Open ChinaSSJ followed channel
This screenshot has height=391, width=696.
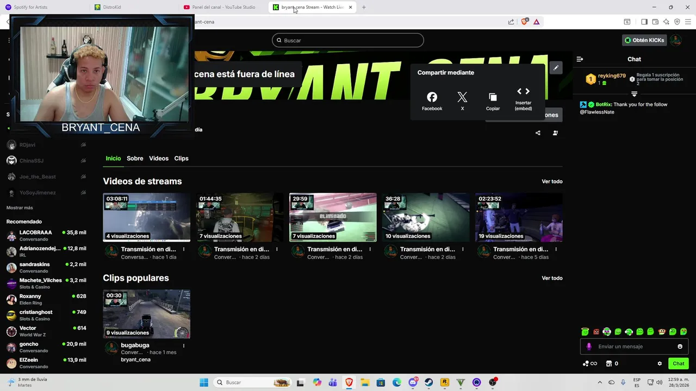[46, 161]
